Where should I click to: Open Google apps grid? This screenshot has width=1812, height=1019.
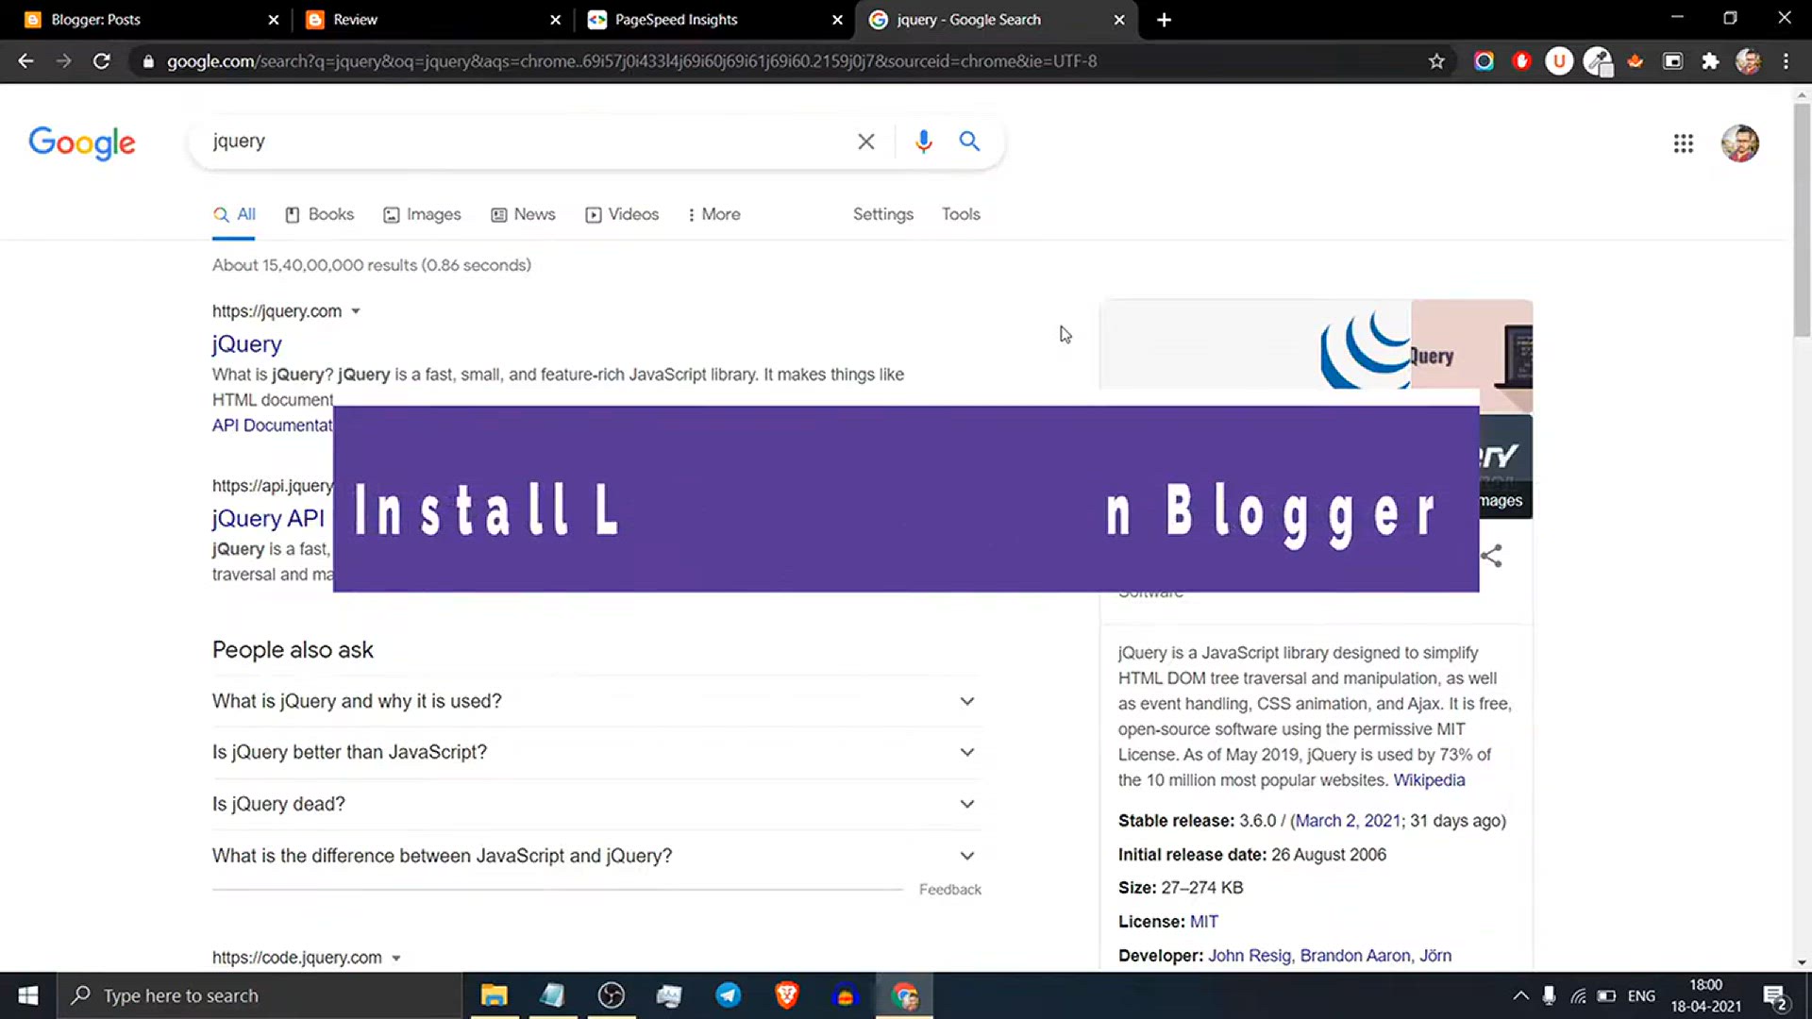click(1683, 143)
